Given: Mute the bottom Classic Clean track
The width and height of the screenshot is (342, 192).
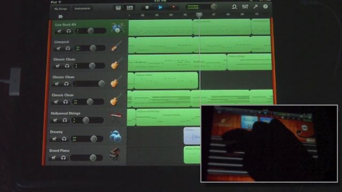Looking at the screenshot, I should click(x=56, y=102).
